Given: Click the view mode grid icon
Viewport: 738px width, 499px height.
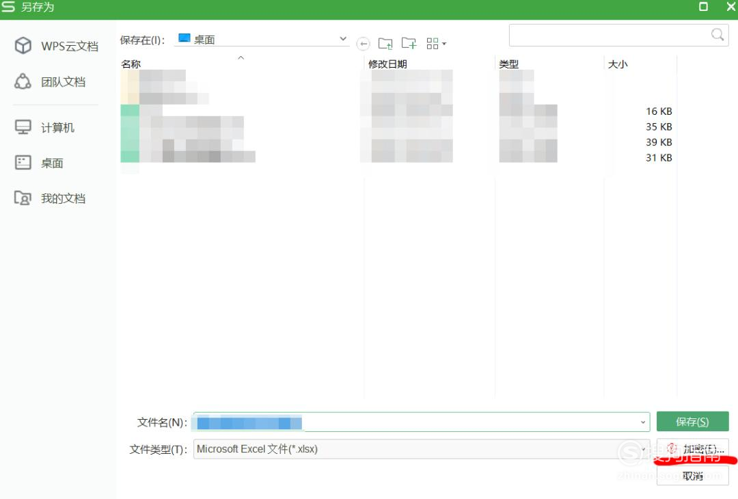Looking at the screenshot, I should (431, 43).
